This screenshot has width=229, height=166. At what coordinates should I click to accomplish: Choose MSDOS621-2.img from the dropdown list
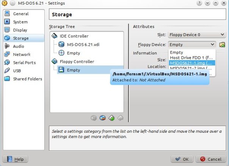[x=192, y=68]
